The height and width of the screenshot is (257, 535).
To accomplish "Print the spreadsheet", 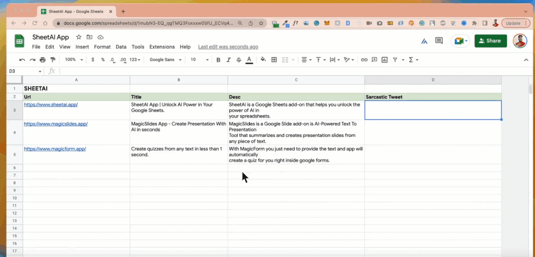I will pos(43,60).
